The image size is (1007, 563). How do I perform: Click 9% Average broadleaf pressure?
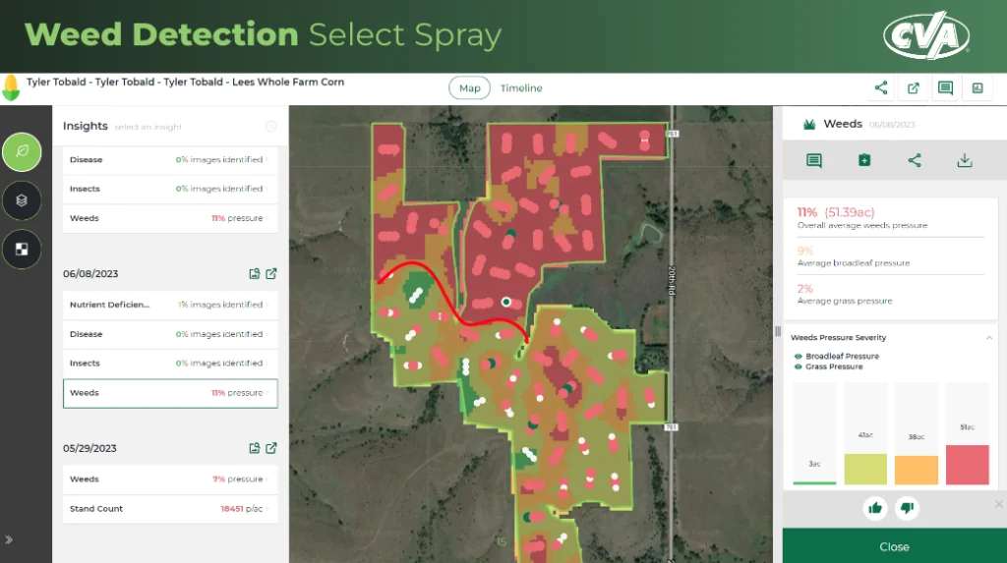pyautogui.click(x=854, y=256)
